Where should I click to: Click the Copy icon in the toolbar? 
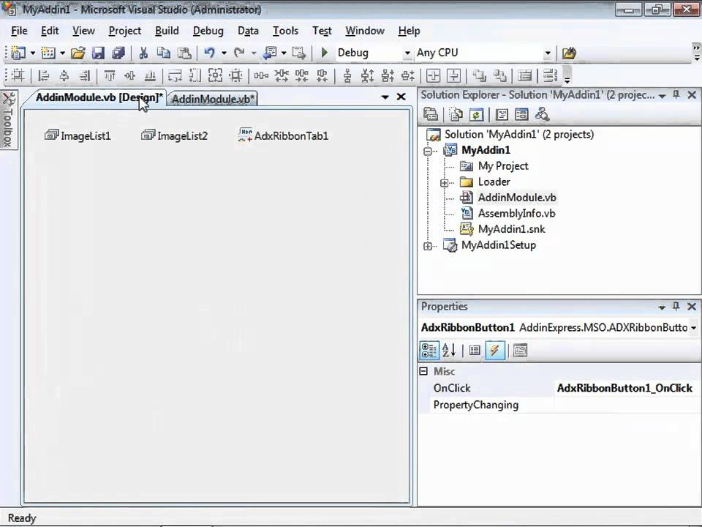coord(164,53)
